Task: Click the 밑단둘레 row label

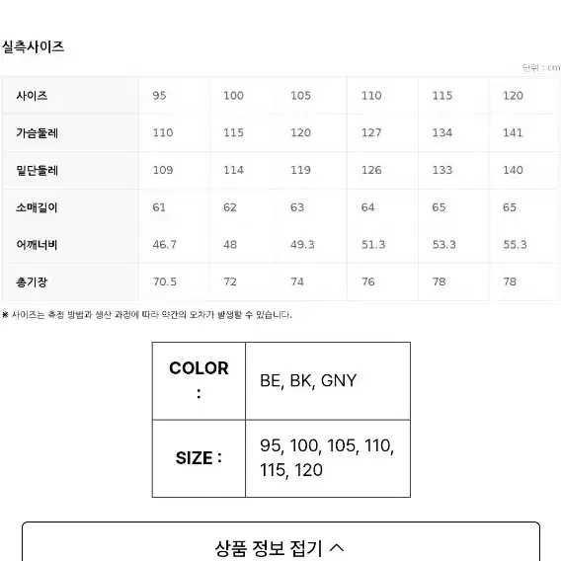Action: point(37,170)
